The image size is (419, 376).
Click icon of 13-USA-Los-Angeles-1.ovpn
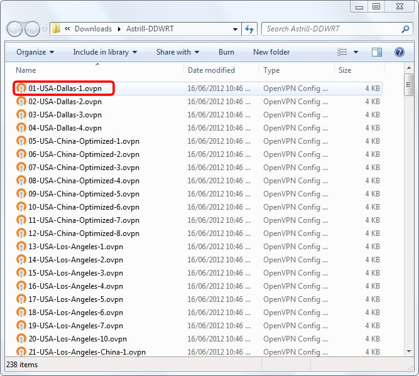(21, 247)
